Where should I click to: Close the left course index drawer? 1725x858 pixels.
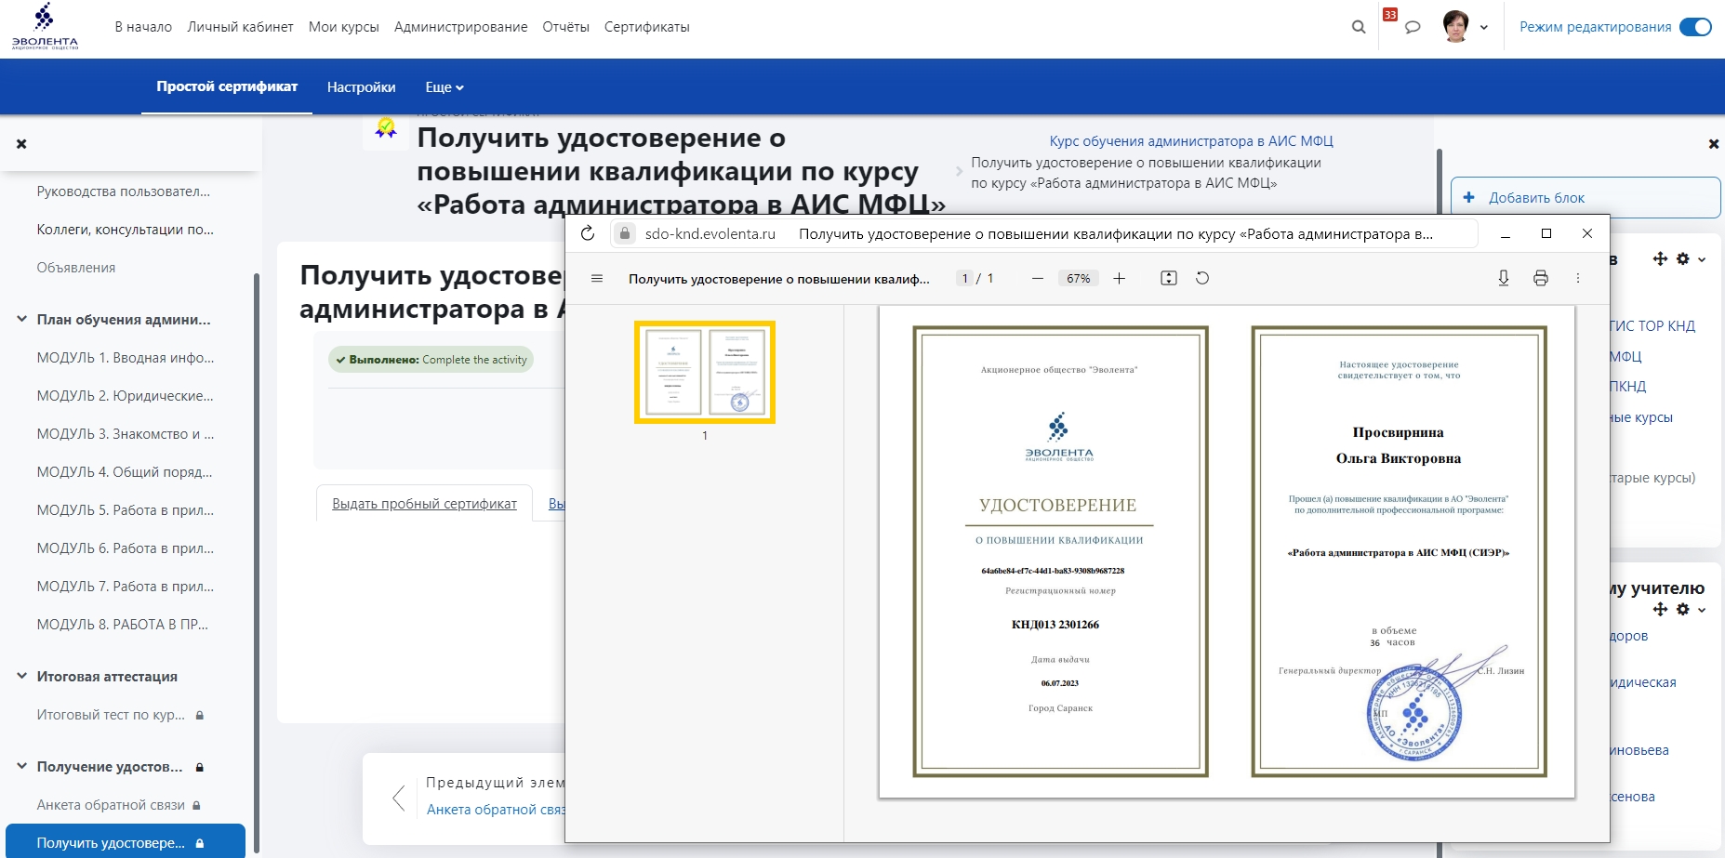pos(21,144)
